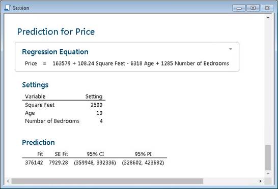Click the horizontal scrollbar left arrow
This screenshot has width=278, height=189.
coord(8,181)
